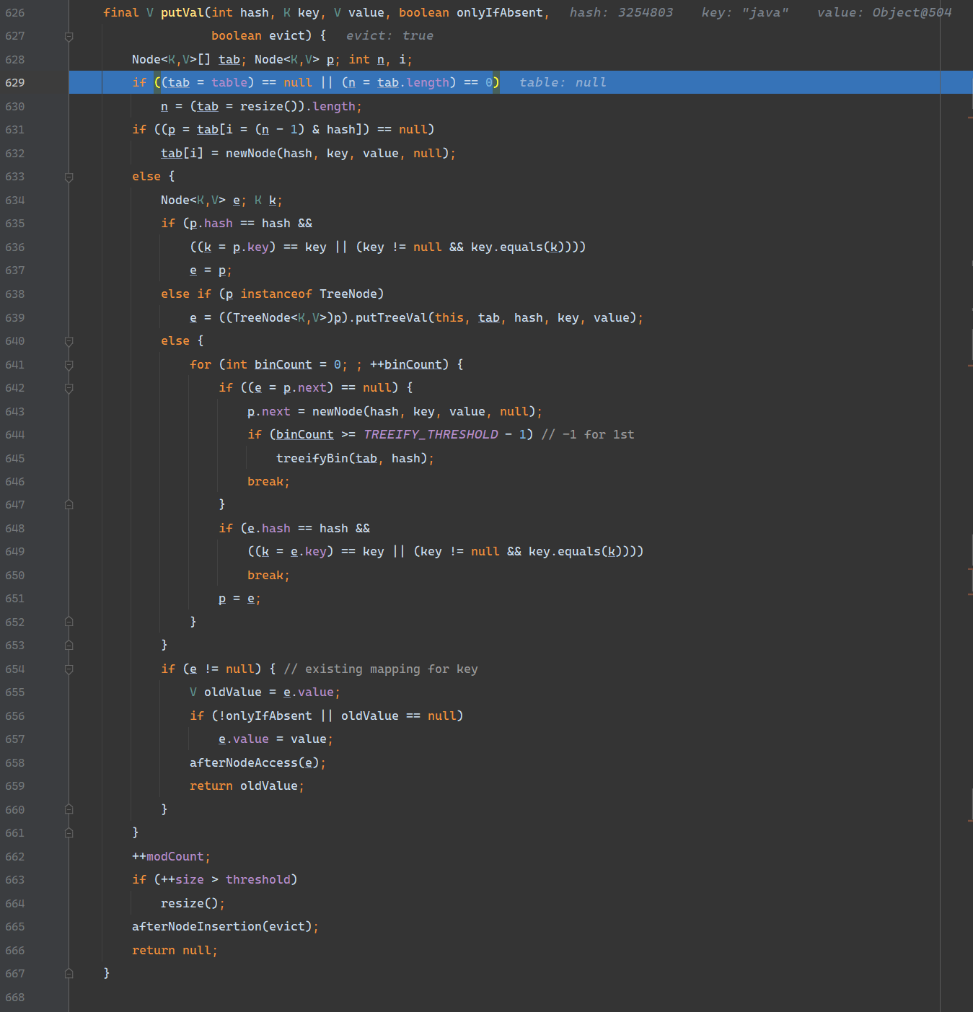The width and height of the screenshot is (973, 1012).
Task: Click the fold end marker at line 660
Action: click(69, 809)
